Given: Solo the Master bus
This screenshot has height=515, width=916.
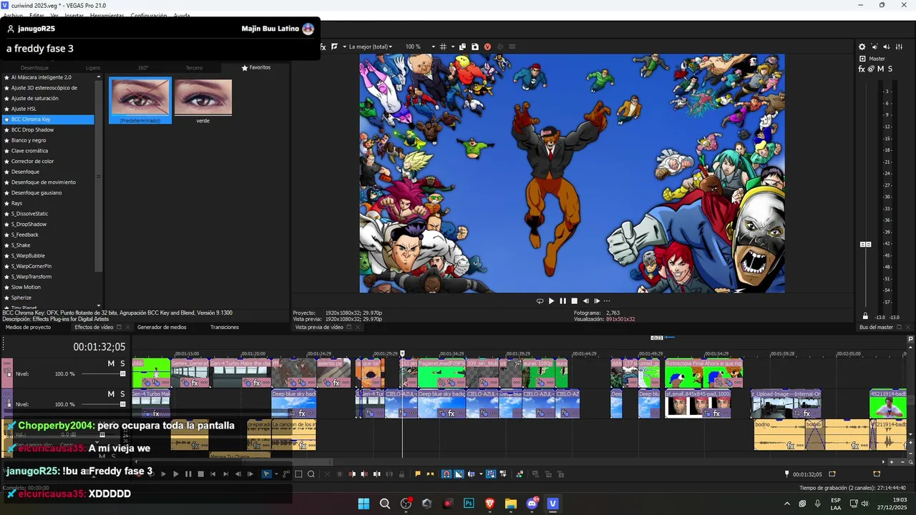Looking at the screenshot, I should [x=890, y=69].
